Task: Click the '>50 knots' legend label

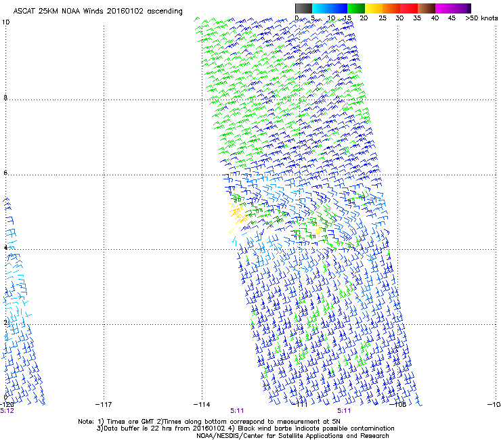Action: 481,18
